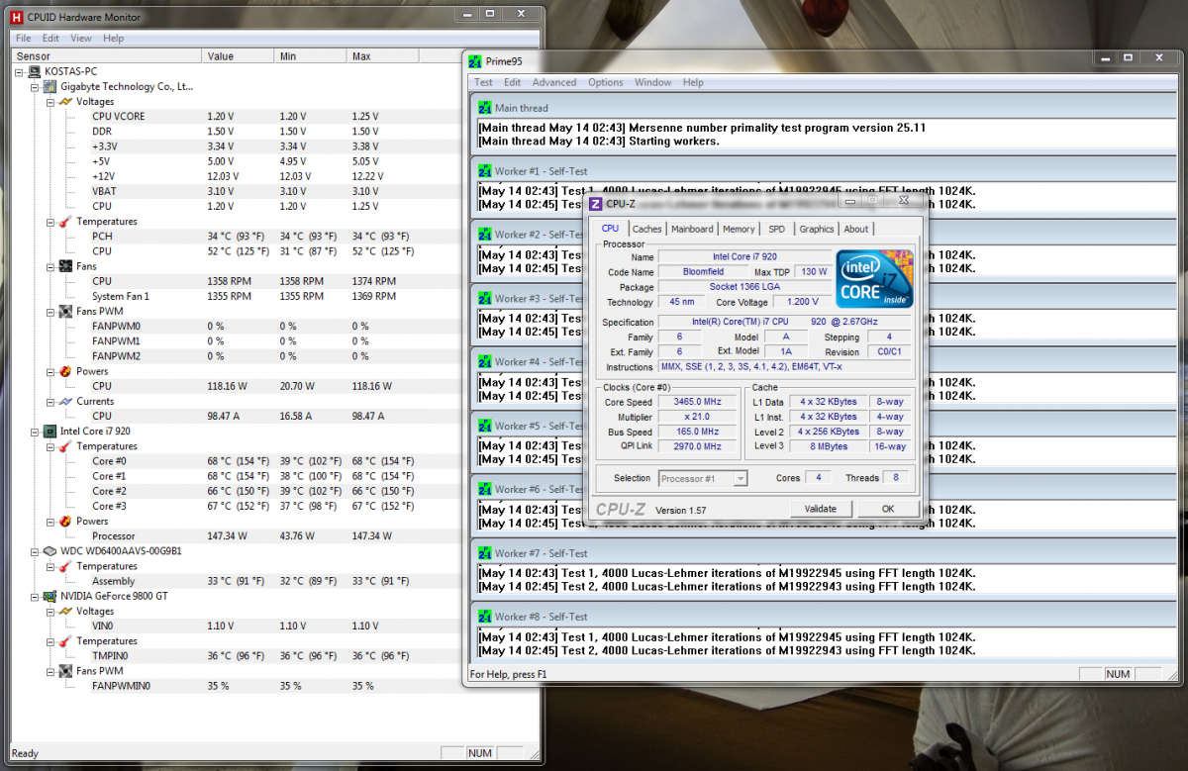Click the Voltages icon under Gigabyte

coord(65,101)
